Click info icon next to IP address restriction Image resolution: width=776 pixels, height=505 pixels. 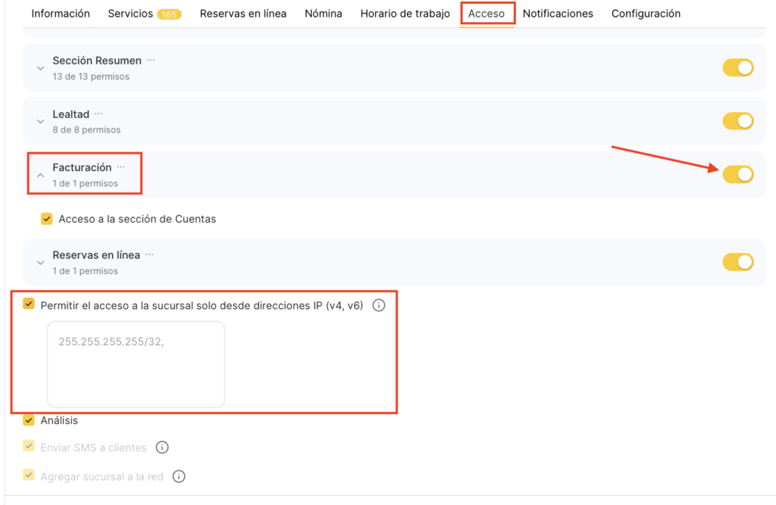379,306
